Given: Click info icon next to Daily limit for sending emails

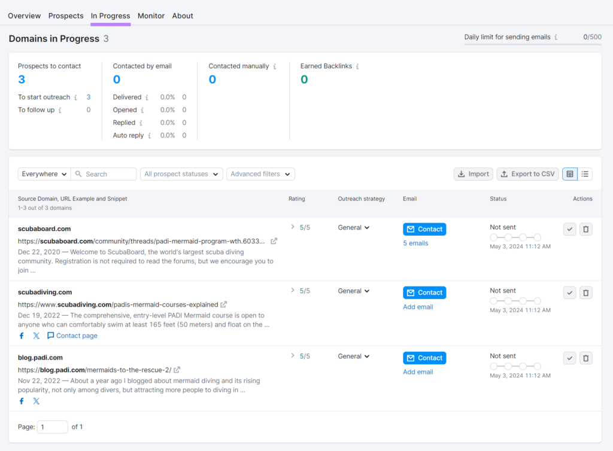Looking at the screenshot, I should click(556, 37).
